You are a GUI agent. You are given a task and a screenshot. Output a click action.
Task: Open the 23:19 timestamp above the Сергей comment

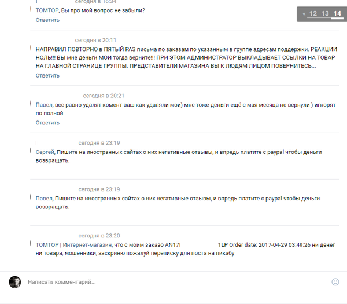click(x=99, y=143)
